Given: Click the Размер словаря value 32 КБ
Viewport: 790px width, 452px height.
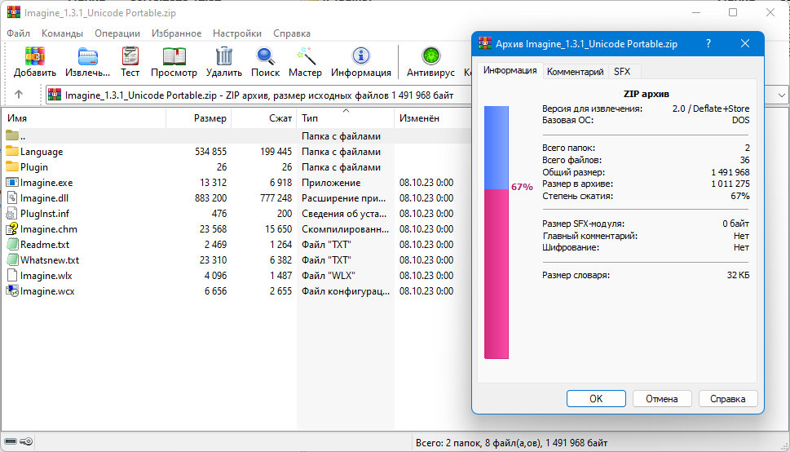Looking at the screenshot, I should [738, 276].
